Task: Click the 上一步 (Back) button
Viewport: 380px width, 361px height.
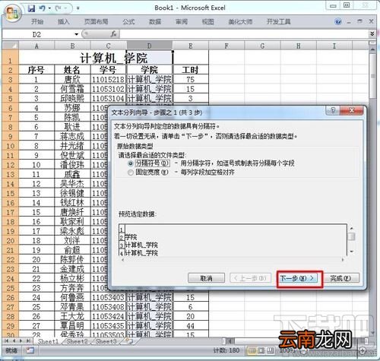Action: (250, 278)
